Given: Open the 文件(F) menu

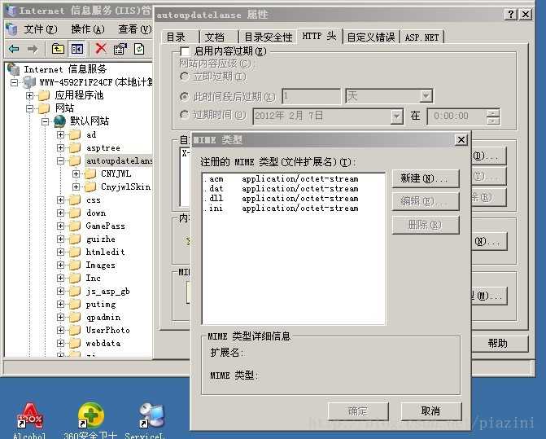Looking at the screenshot, I should pos(41,29).
